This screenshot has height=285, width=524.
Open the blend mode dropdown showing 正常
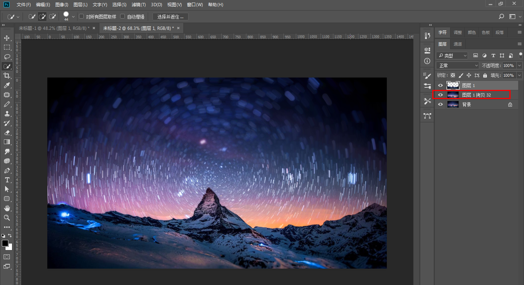tap(457, 66)
